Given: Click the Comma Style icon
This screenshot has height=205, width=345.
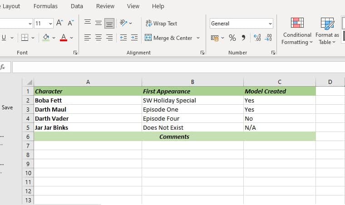Looking at the screenshot, I should [x=243, y=38].
